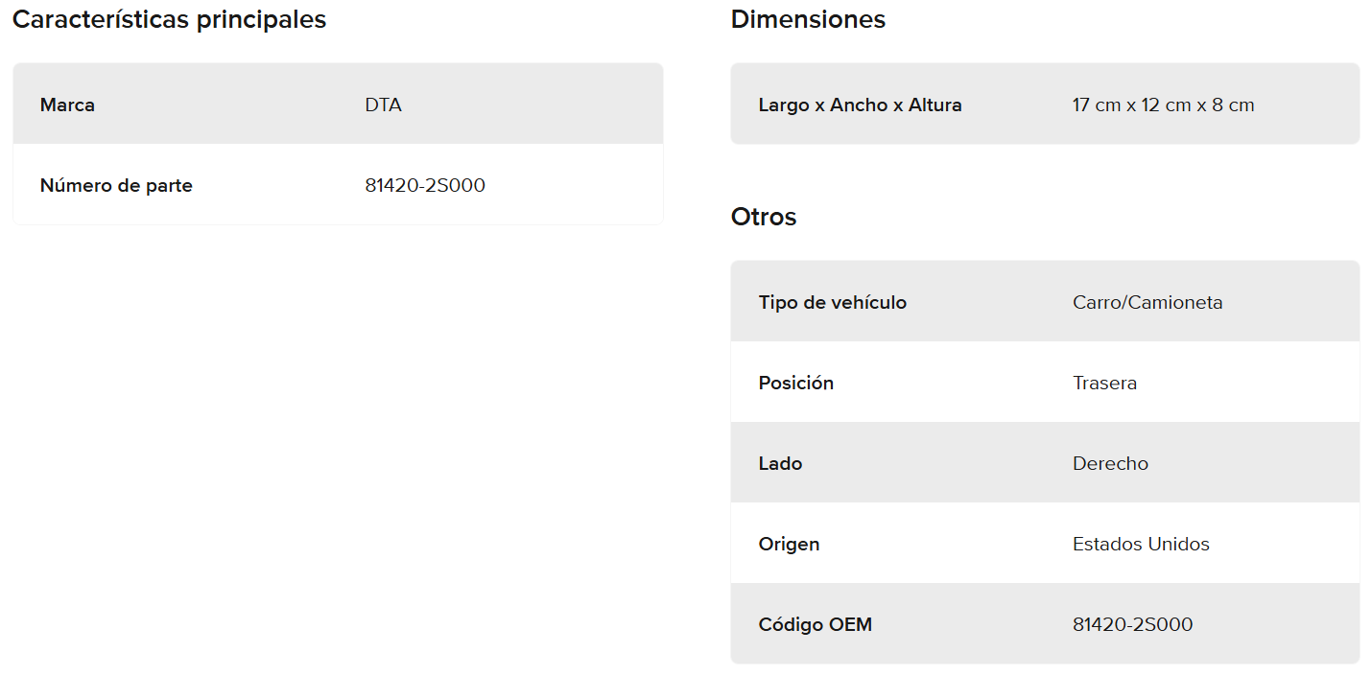Click the Tipo de vehículo label
Image resolution: width=1372 pixels, height=676 pixels.
click(x=832, y=303)
